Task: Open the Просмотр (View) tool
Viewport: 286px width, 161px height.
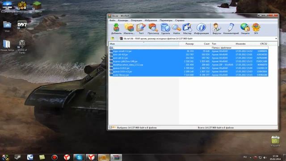Action: pos(153,29)
